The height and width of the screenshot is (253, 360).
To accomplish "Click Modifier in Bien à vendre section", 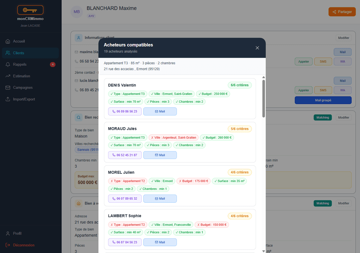I will pos(343,203).
